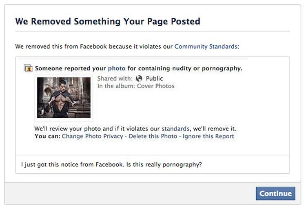The height and width of the screenshot is (209, 306).
Task: Click the "Public" sharing label
Action: (154, 79)
